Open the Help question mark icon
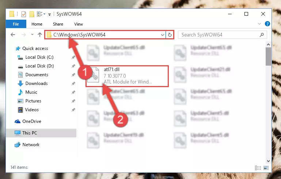281x179 pixels. click(267, 24)
